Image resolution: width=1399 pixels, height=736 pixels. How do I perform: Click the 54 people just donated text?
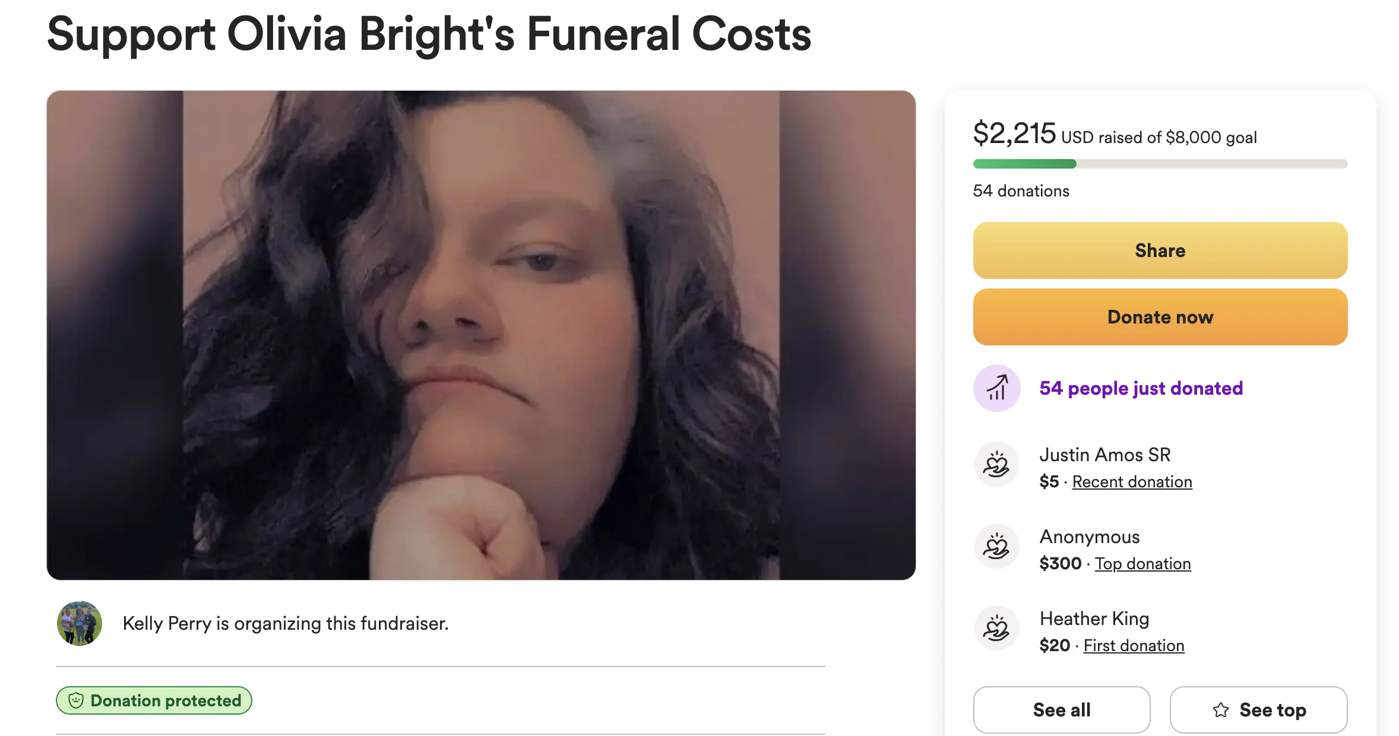1141,388
